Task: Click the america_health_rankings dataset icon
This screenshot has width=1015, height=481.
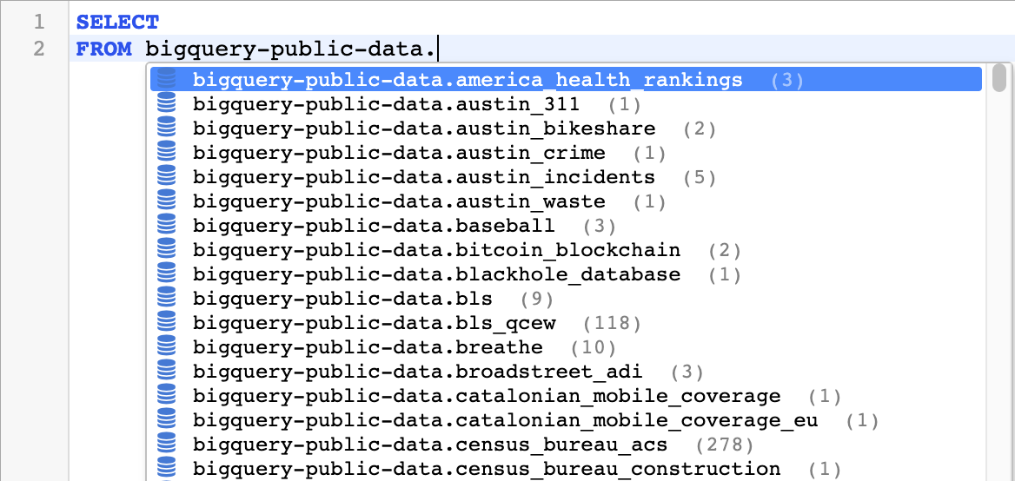Action: (x=166, y=80)
